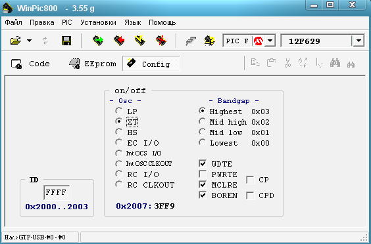Viewport: 371px width, 244px height.
Task: Click the ID field containing FFFF
Action: coord(57,193)
